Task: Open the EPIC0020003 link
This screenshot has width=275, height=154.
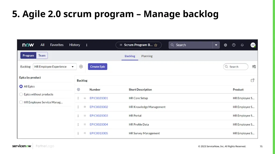Action: pyautogui.click(x=99, y=115)
